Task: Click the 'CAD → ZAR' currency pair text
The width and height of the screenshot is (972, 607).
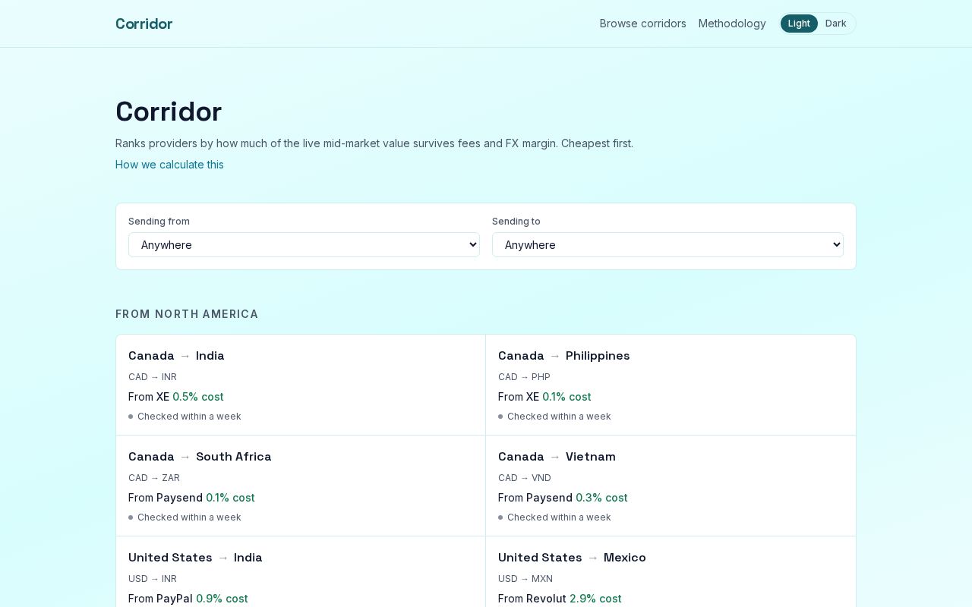Action: click(154, 478)
